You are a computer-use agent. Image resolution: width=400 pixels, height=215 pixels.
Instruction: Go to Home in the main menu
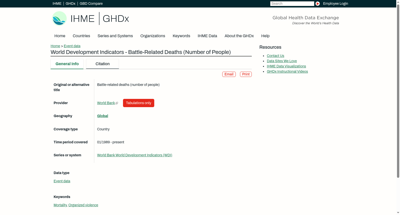pos(60,36)
